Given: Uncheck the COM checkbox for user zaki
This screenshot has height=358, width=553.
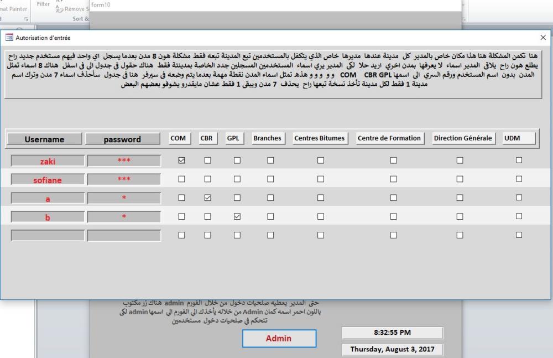Looking at the screenshot, I should coord(181,160).
